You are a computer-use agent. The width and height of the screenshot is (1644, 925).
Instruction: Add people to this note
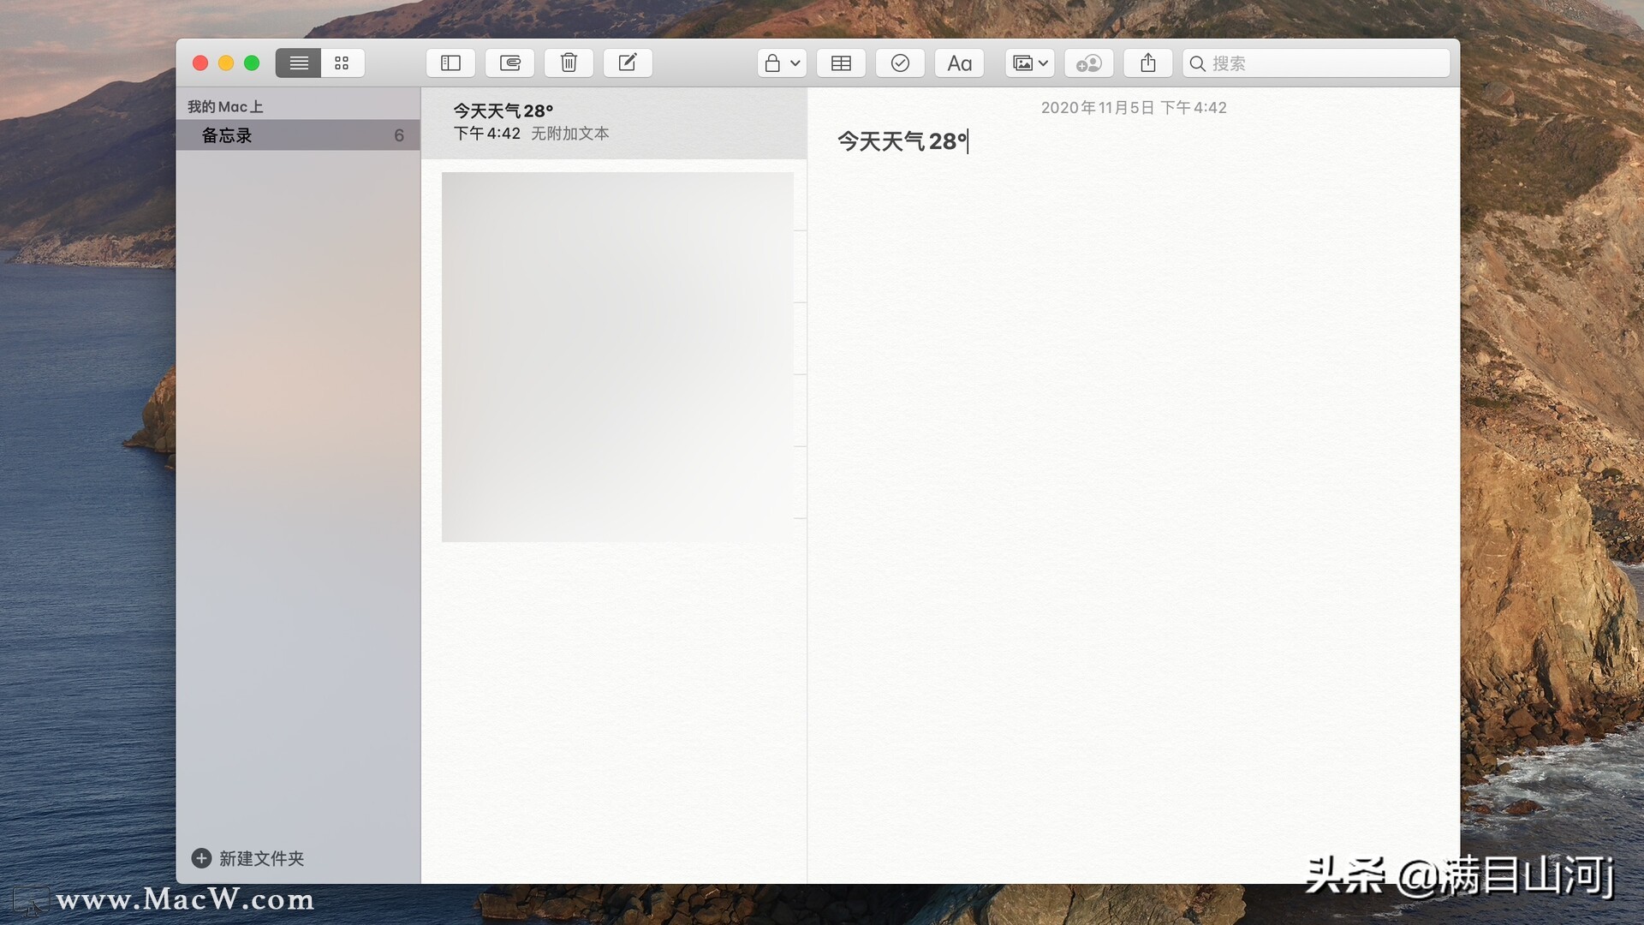click(x=1088, y=63)
